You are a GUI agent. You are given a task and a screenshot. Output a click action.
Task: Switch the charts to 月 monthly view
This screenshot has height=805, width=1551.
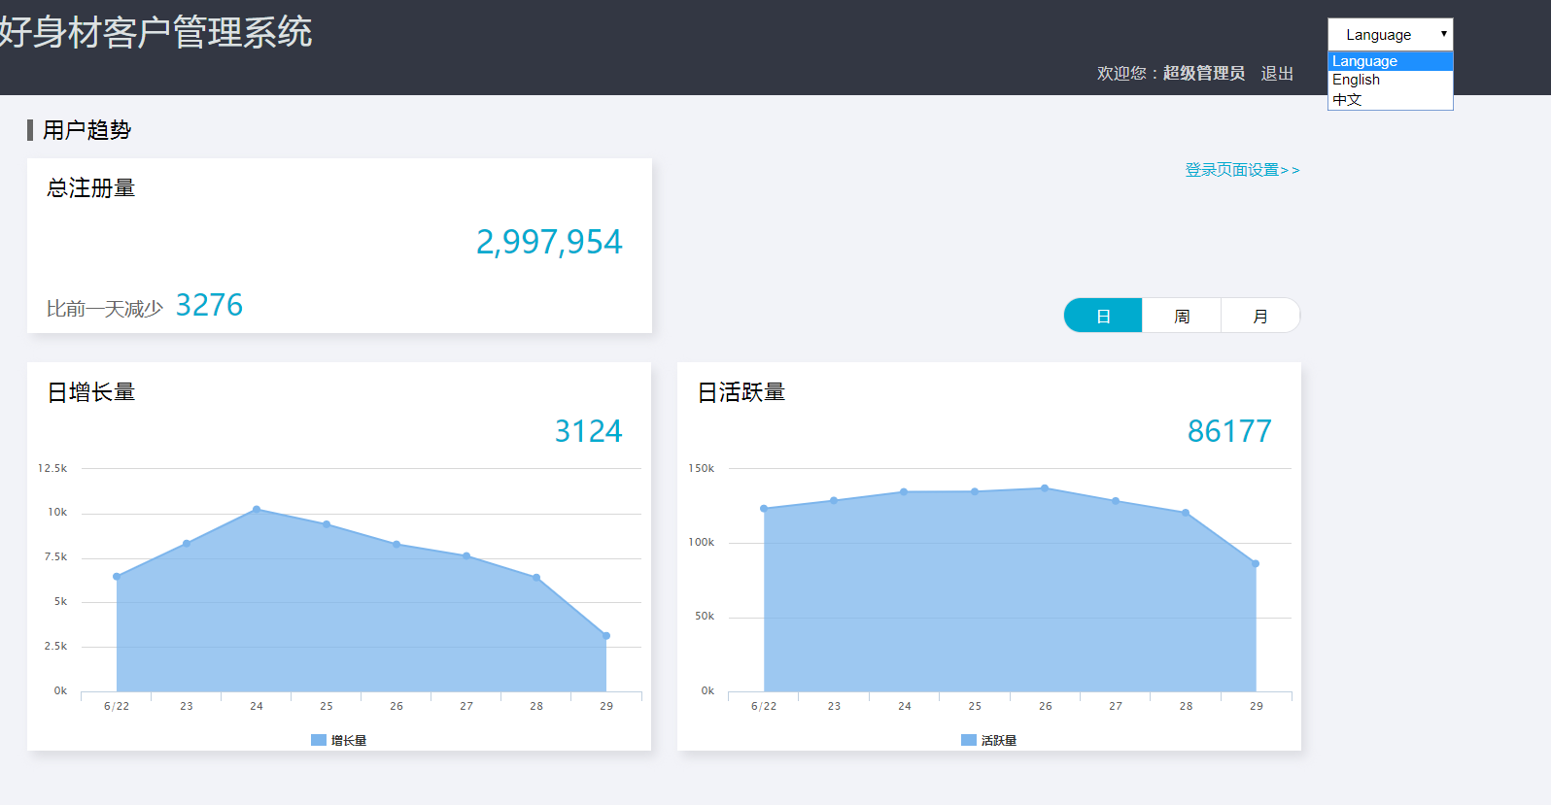1260,316
